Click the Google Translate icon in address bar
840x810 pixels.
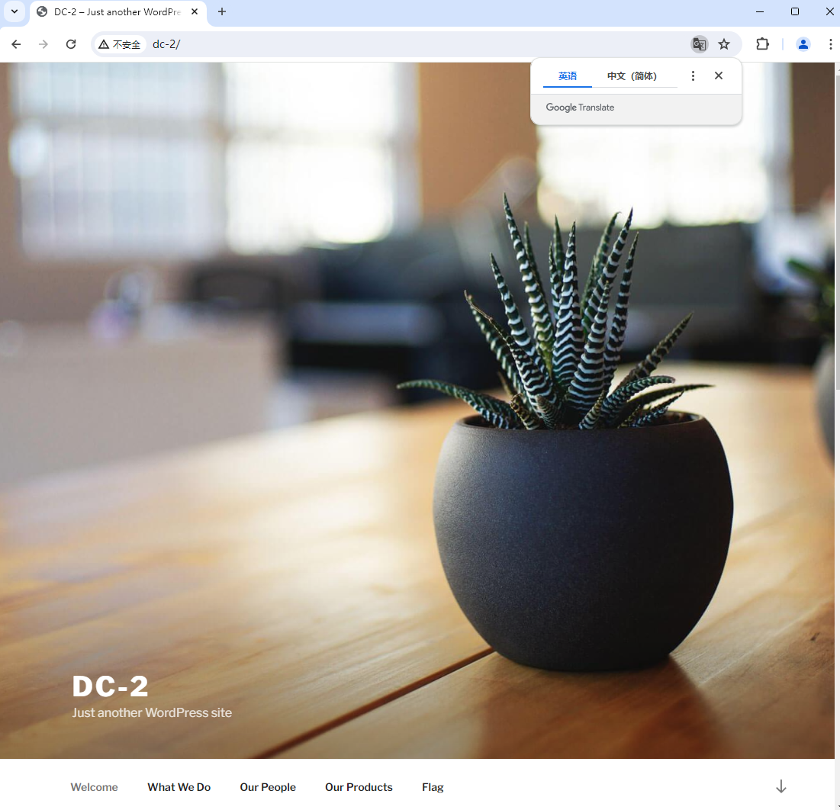click(699, 44)
